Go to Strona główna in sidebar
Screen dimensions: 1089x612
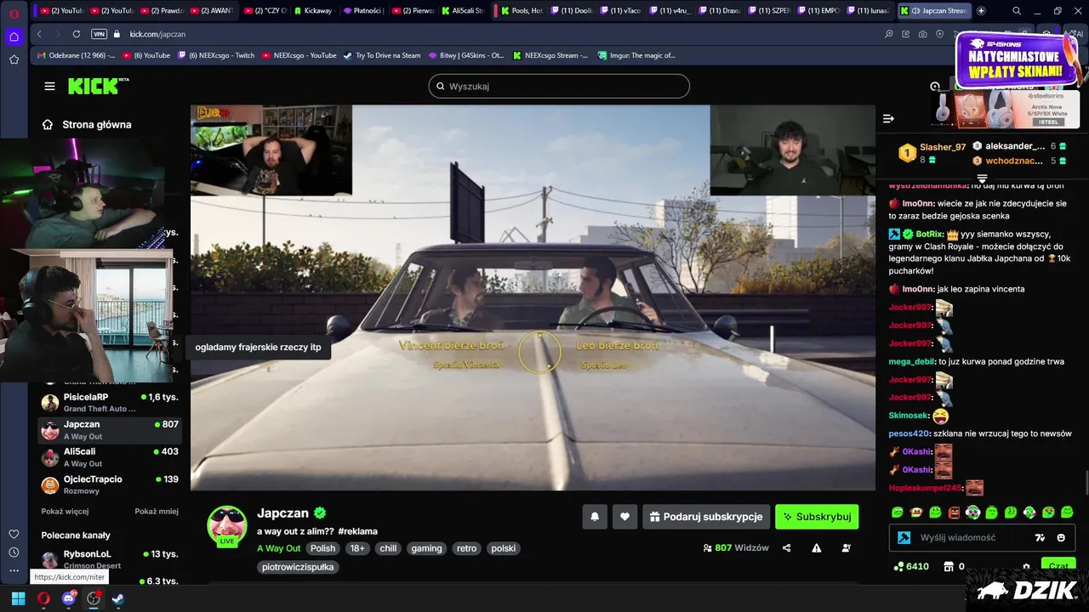[87, 124]
